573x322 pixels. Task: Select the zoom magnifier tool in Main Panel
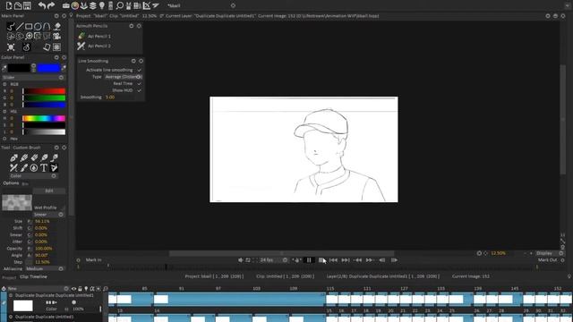coord(29,36)
